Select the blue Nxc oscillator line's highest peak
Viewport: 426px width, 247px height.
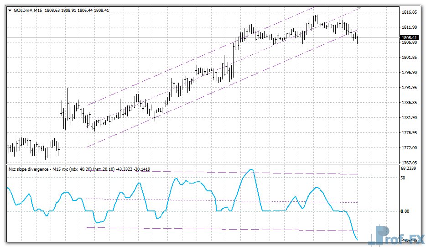coord(250,170)
